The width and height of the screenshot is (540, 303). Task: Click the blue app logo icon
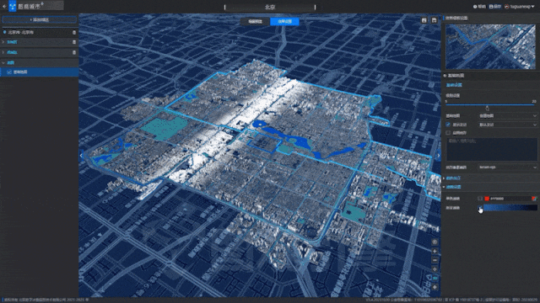pyautogui.click(x=13, y=6)
